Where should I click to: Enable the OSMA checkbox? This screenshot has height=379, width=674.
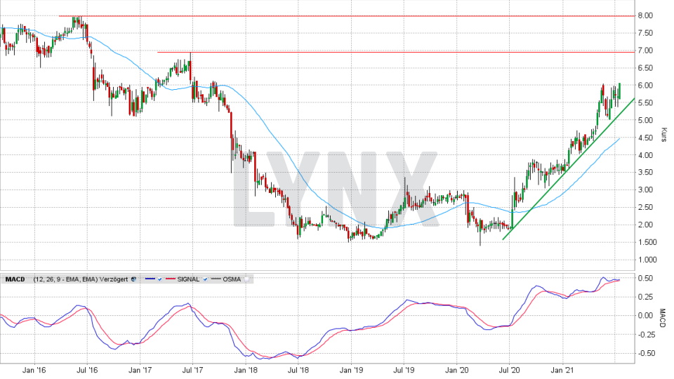246,279
